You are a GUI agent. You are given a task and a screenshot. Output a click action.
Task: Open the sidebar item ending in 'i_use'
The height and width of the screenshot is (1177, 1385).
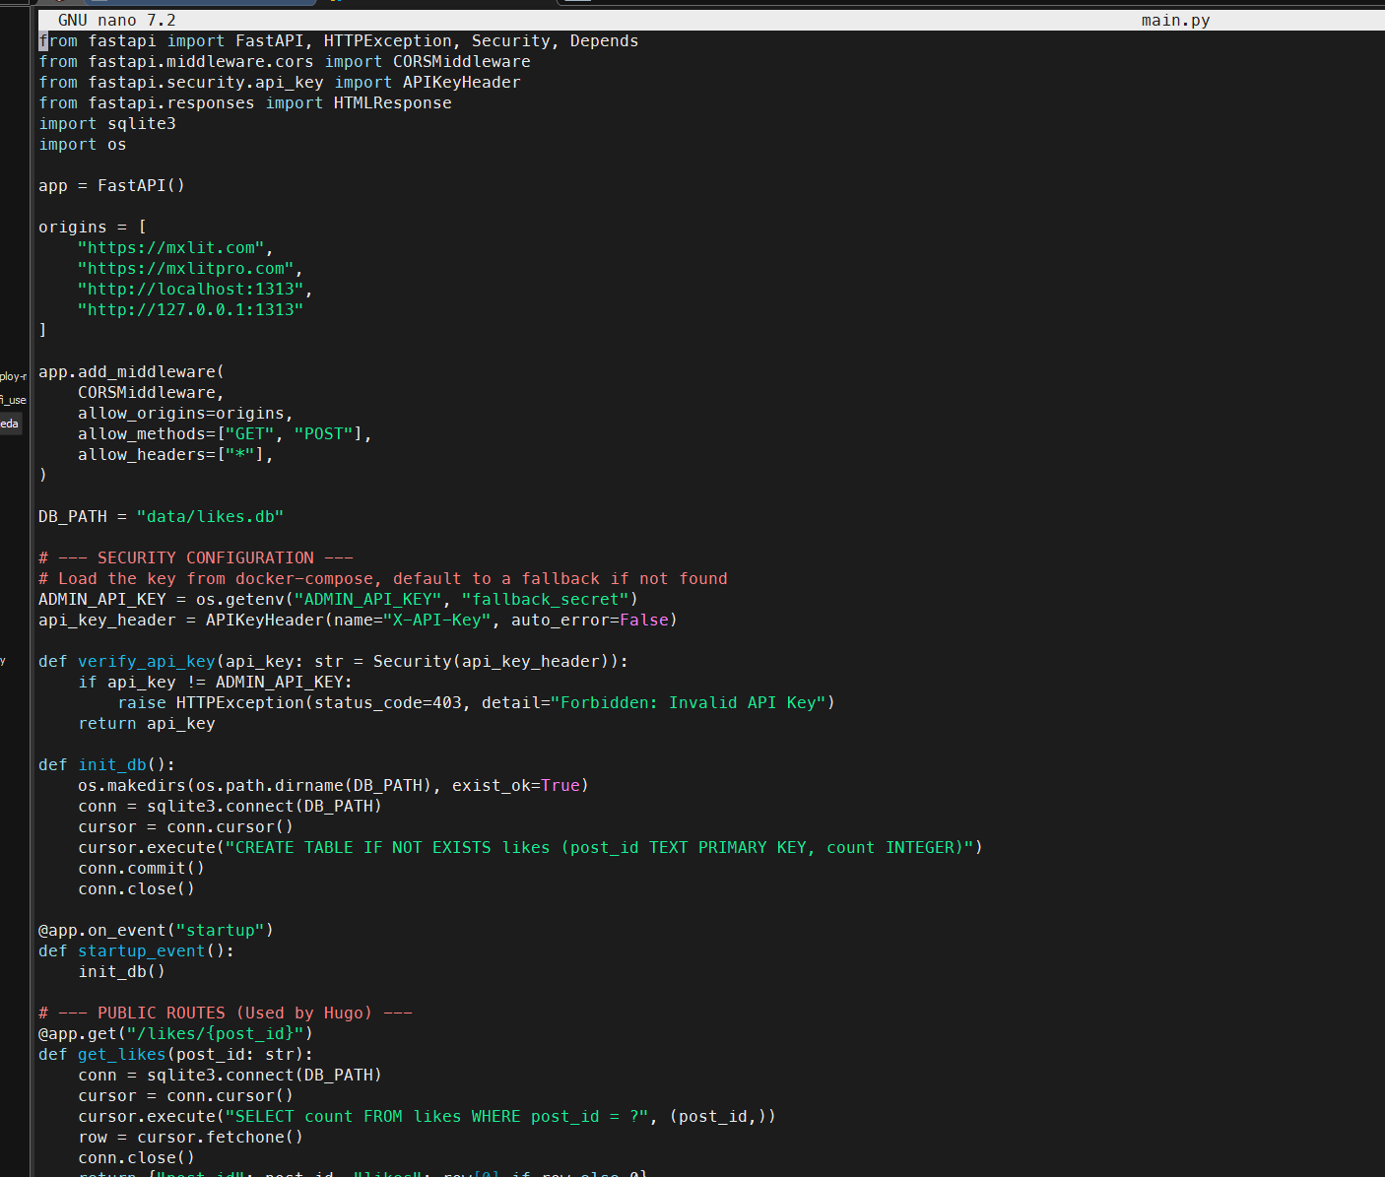click(x=14, y=400)
